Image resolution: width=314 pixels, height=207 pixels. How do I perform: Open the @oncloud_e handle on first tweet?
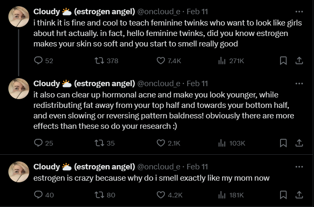(x=159, y=12)
